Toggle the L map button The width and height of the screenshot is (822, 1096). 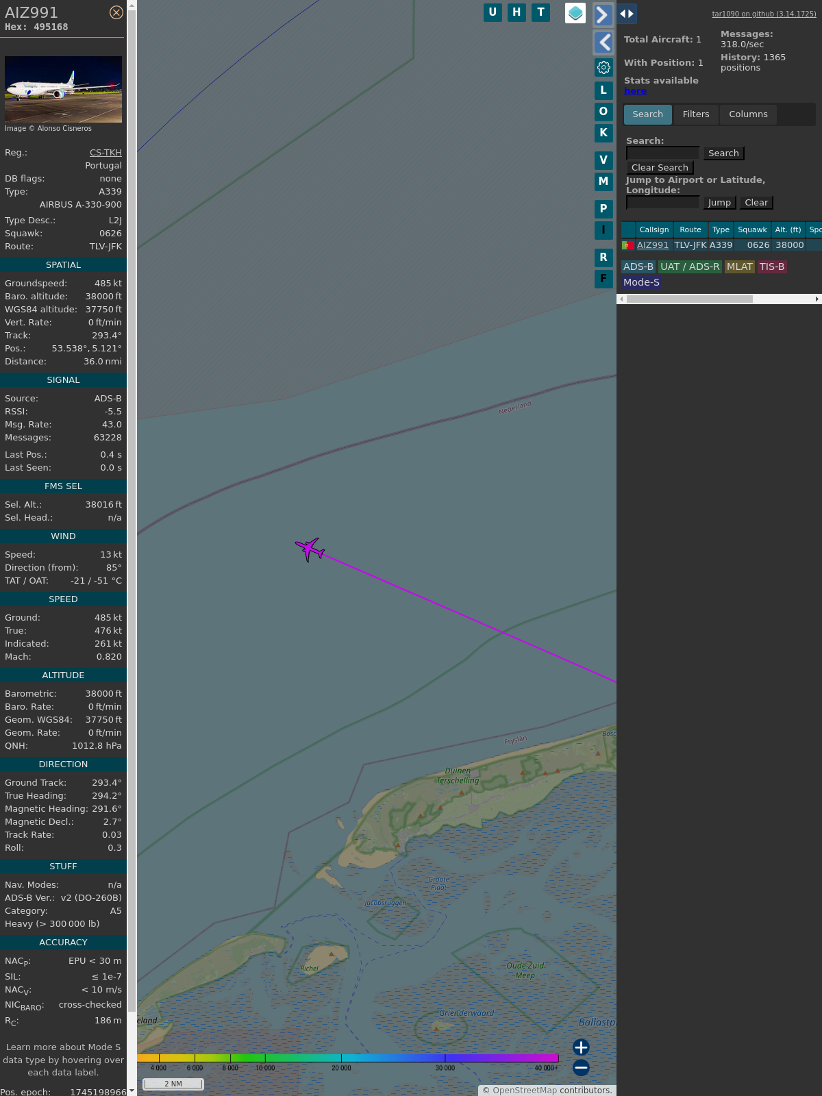coord(603,90)
